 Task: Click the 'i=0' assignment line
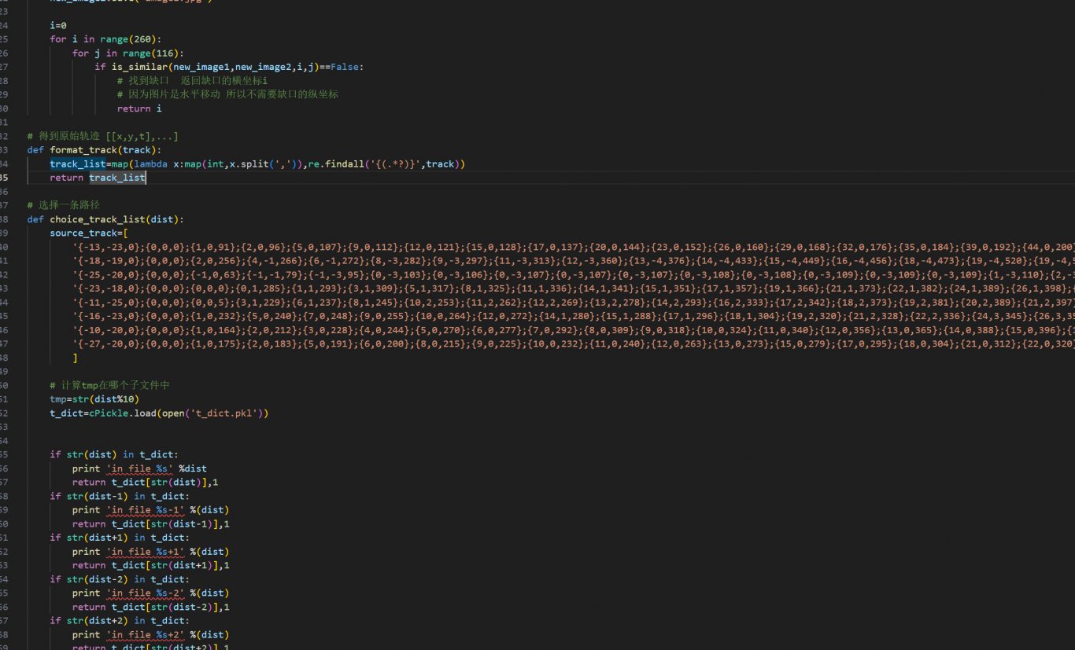coord(58,25)
